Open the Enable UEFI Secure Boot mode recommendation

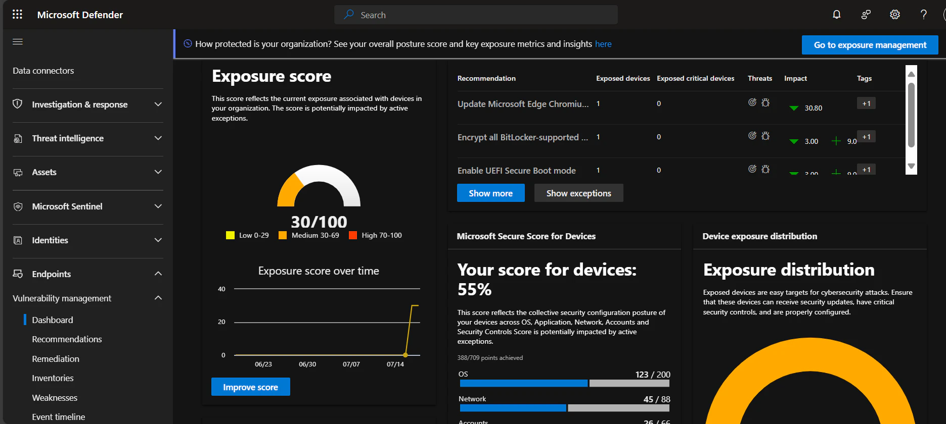(517, 171)
